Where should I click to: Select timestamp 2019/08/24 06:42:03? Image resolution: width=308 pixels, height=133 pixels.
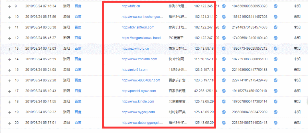(41, 48)
